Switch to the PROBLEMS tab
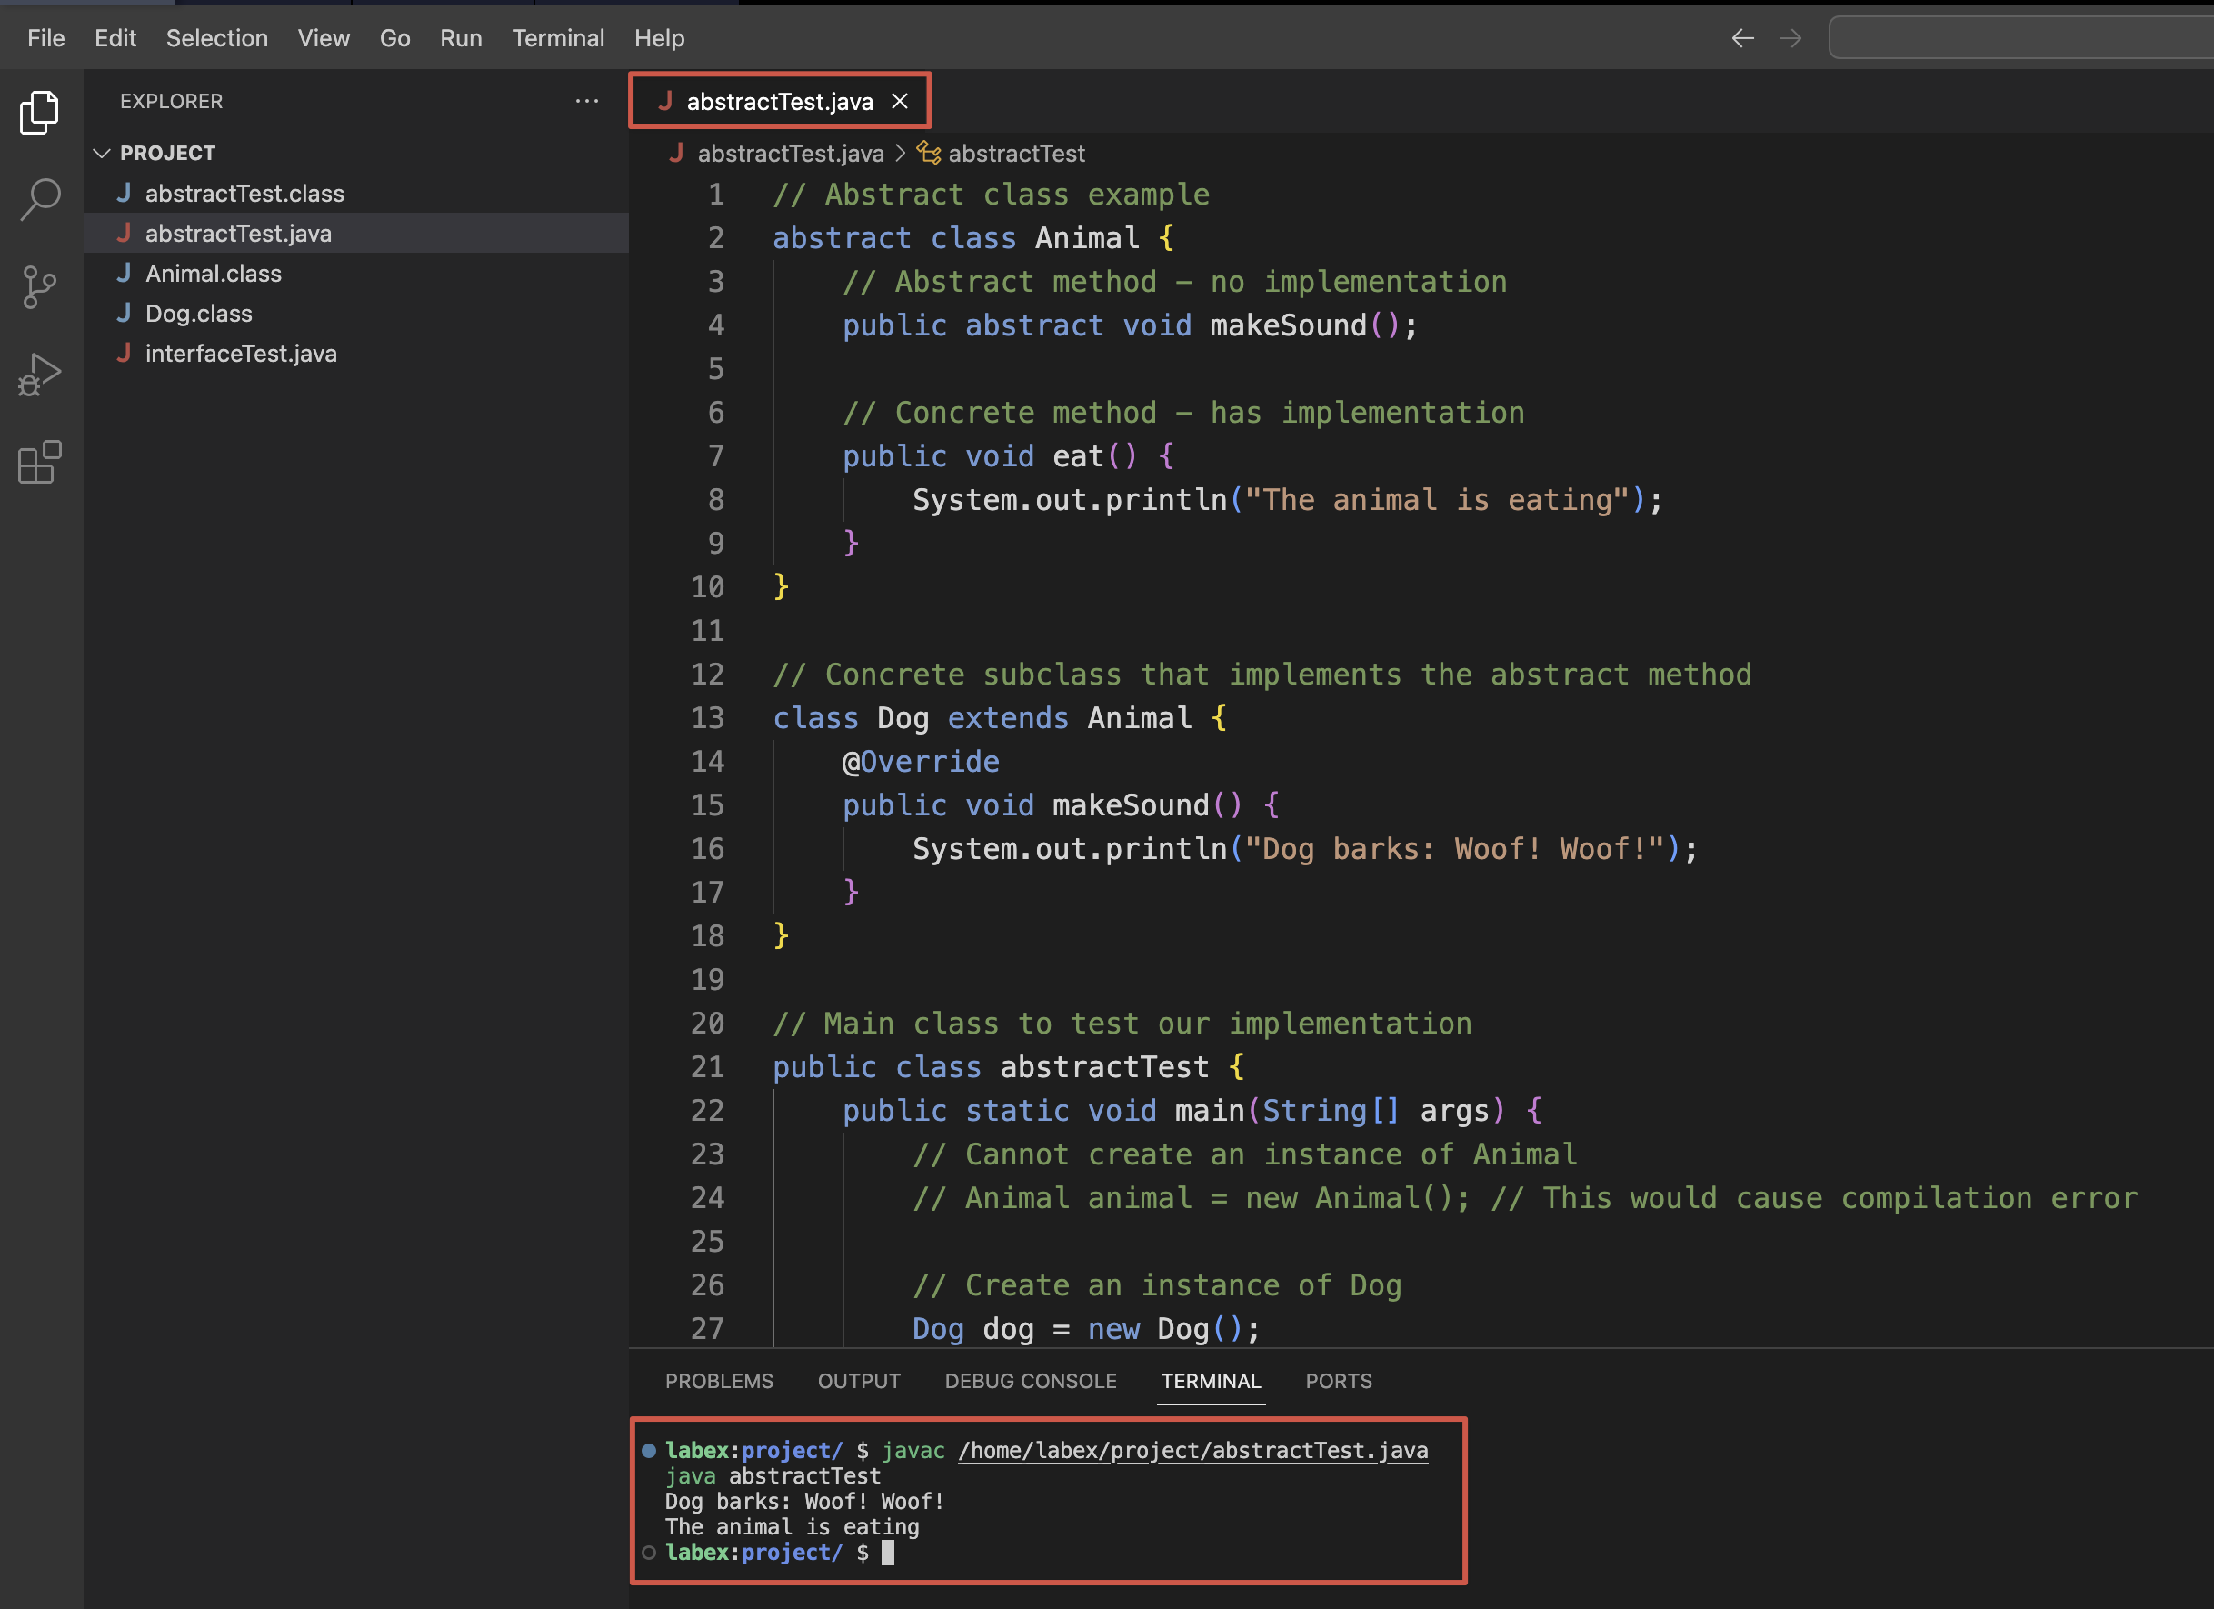Image resolution: width=2214 pixels, height=1609 pixels. 719,1381
